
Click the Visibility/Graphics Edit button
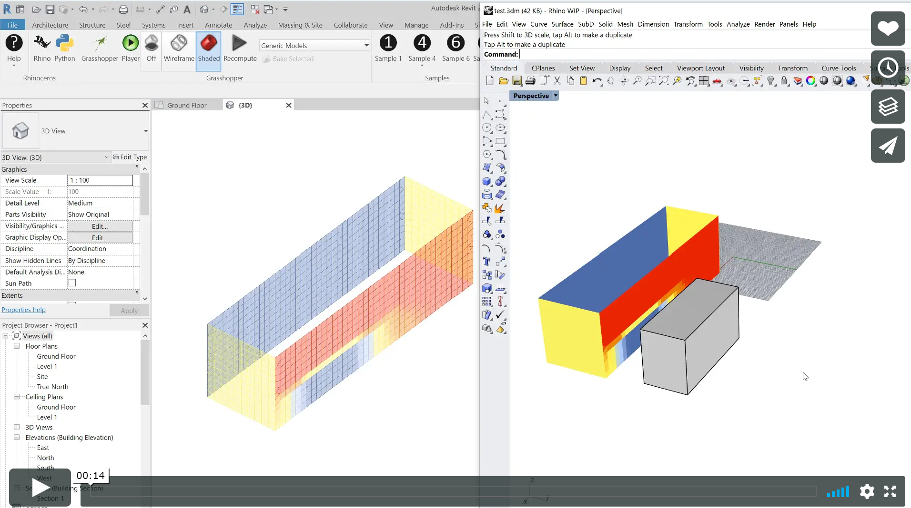coord(100,226)
